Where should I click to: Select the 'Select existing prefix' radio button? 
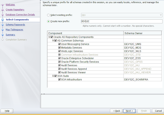coord(48,15)
